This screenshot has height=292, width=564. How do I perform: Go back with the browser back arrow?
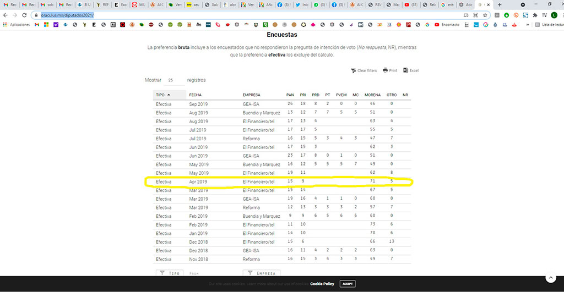coord(5,15)
